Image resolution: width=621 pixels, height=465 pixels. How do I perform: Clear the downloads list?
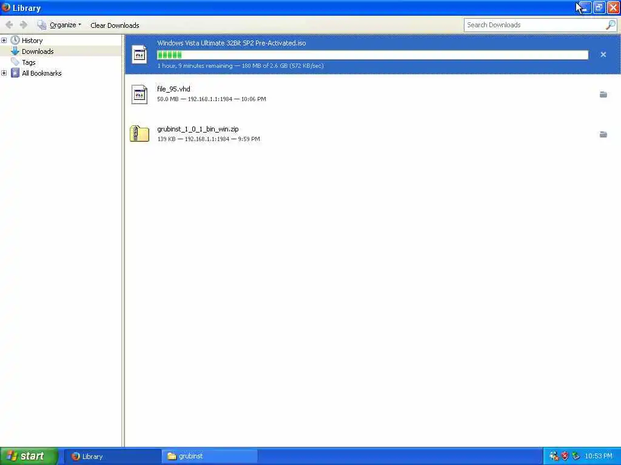coord(115,25)
